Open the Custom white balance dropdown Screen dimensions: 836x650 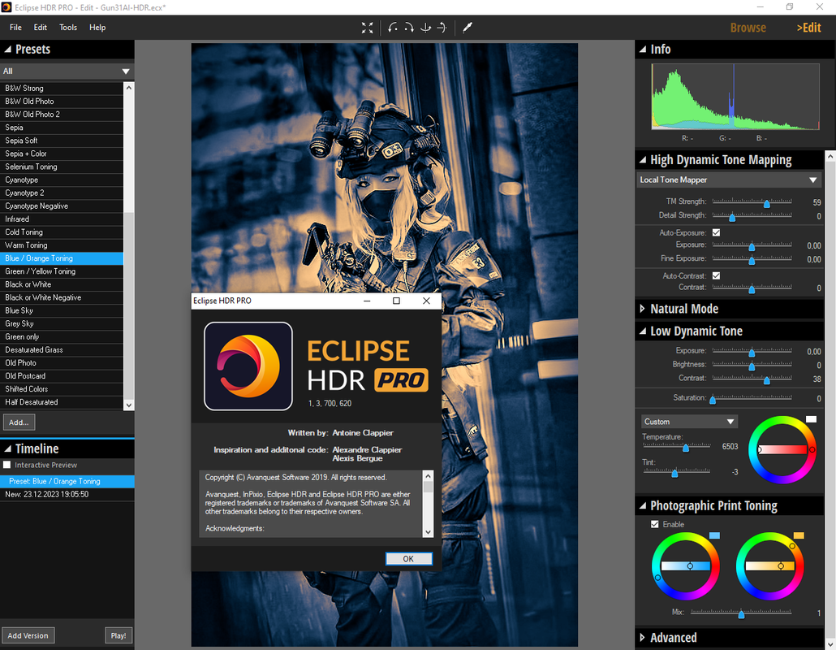(x=689, y=422)
